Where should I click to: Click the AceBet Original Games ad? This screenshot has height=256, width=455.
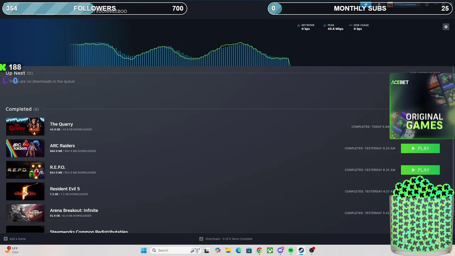coord(422,106)
